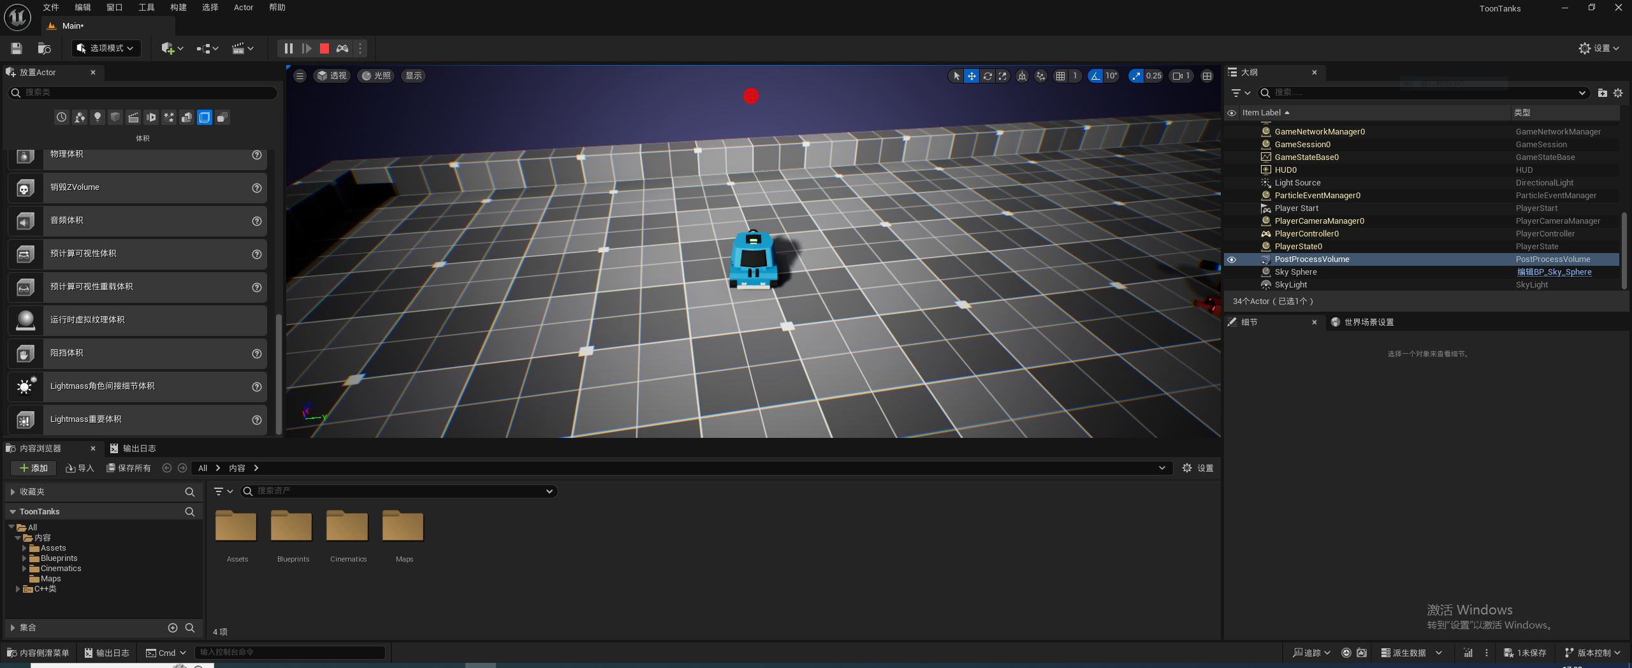Stop the play session with the red square
This screenshot has height=668, width=1632.
324,48
